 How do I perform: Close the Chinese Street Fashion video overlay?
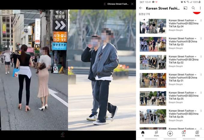coord(132,4)
